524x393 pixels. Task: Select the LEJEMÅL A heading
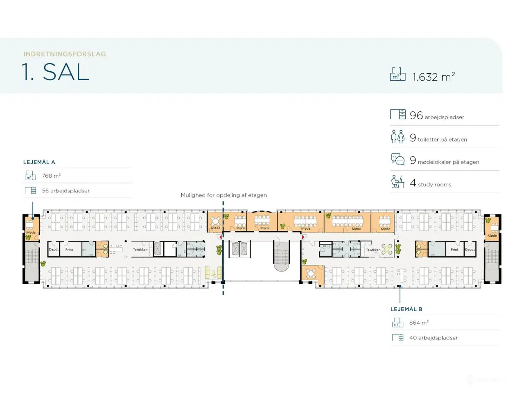point(39,162)
